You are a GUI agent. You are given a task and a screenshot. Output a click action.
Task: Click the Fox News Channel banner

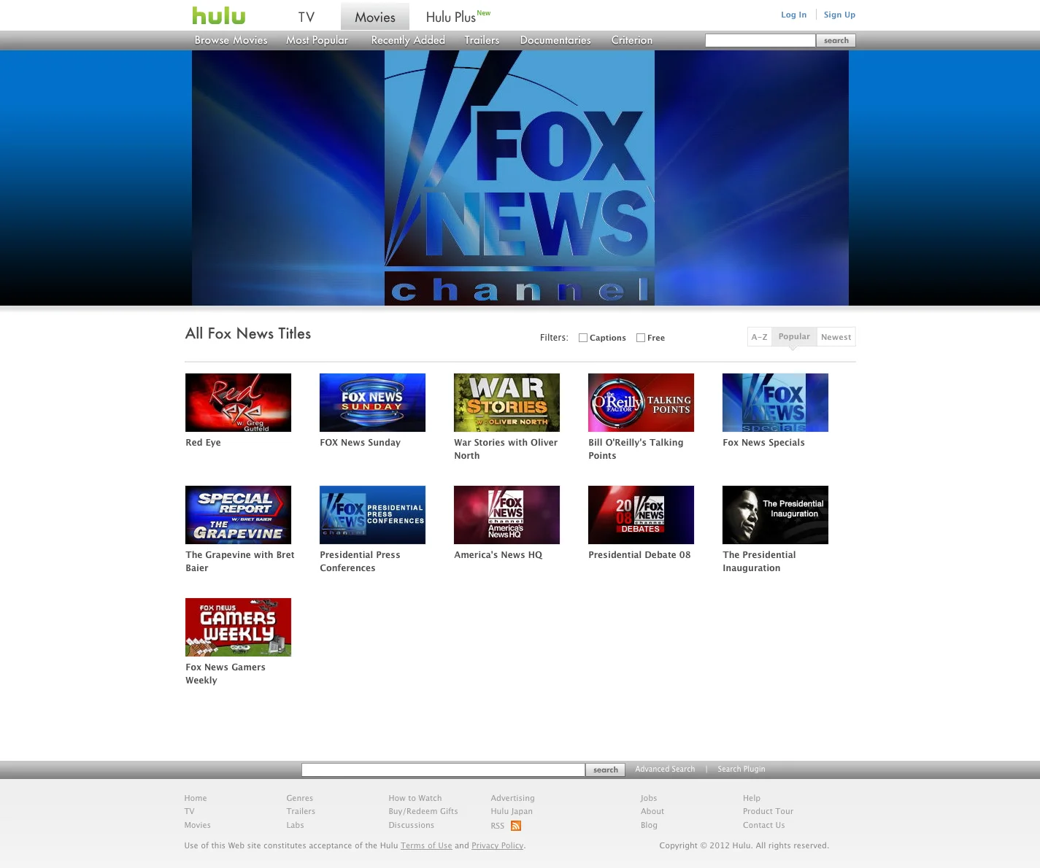[520, 178]
